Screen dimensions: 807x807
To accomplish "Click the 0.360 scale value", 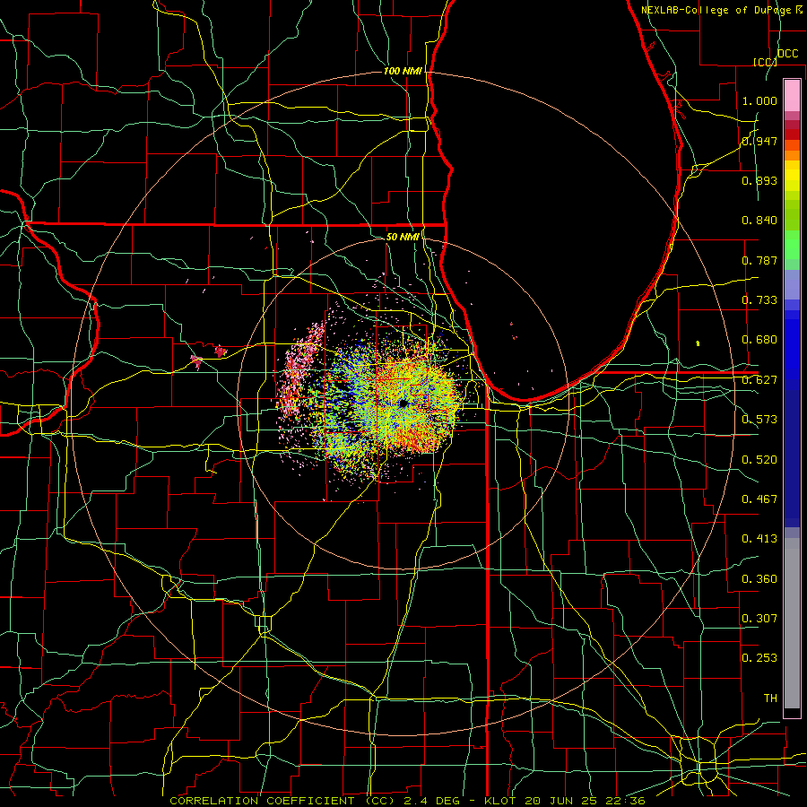I will [759, 579].
